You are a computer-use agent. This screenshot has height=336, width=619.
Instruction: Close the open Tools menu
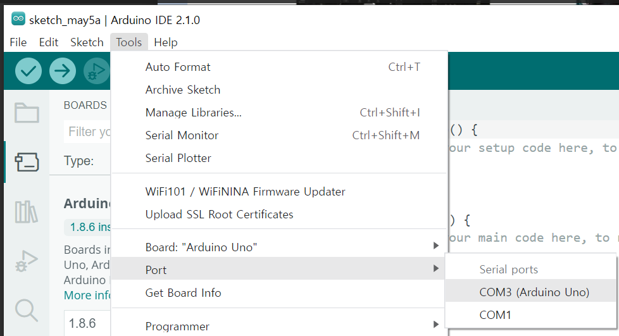[x=129, y=42]
